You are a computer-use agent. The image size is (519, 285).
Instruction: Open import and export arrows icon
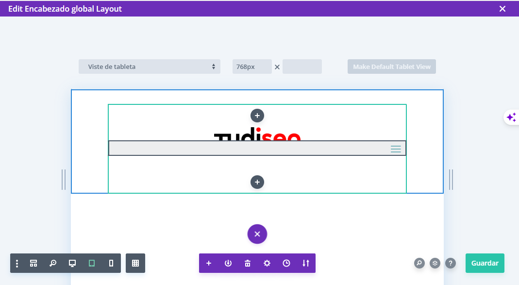[306, 263]
